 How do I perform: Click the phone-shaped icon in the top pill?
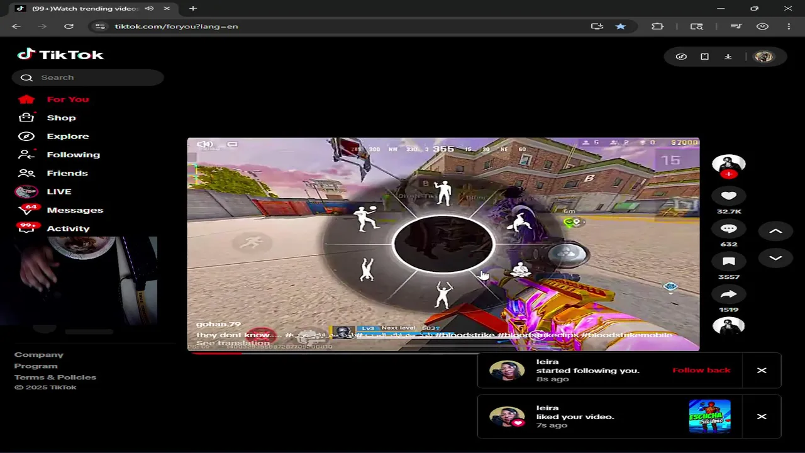pos(704,57)
